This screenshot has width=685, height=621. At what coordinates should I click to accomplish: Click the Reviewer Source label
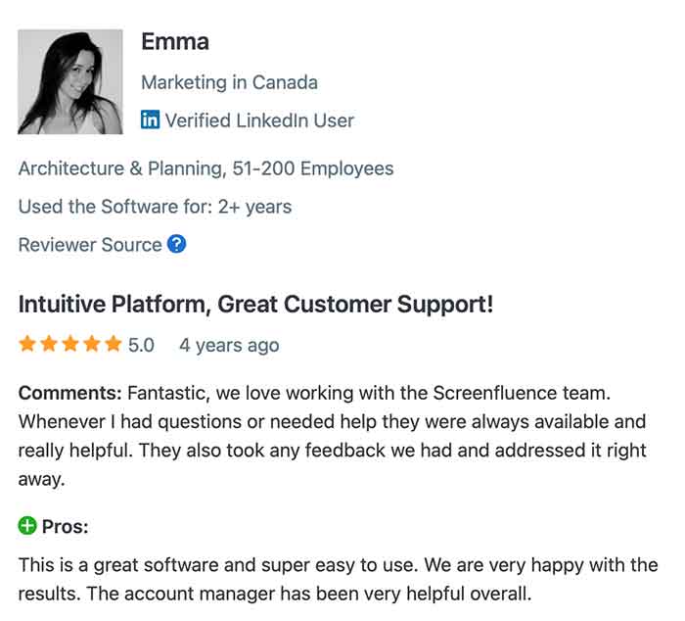pyautogui.click(x=90, y=245)
